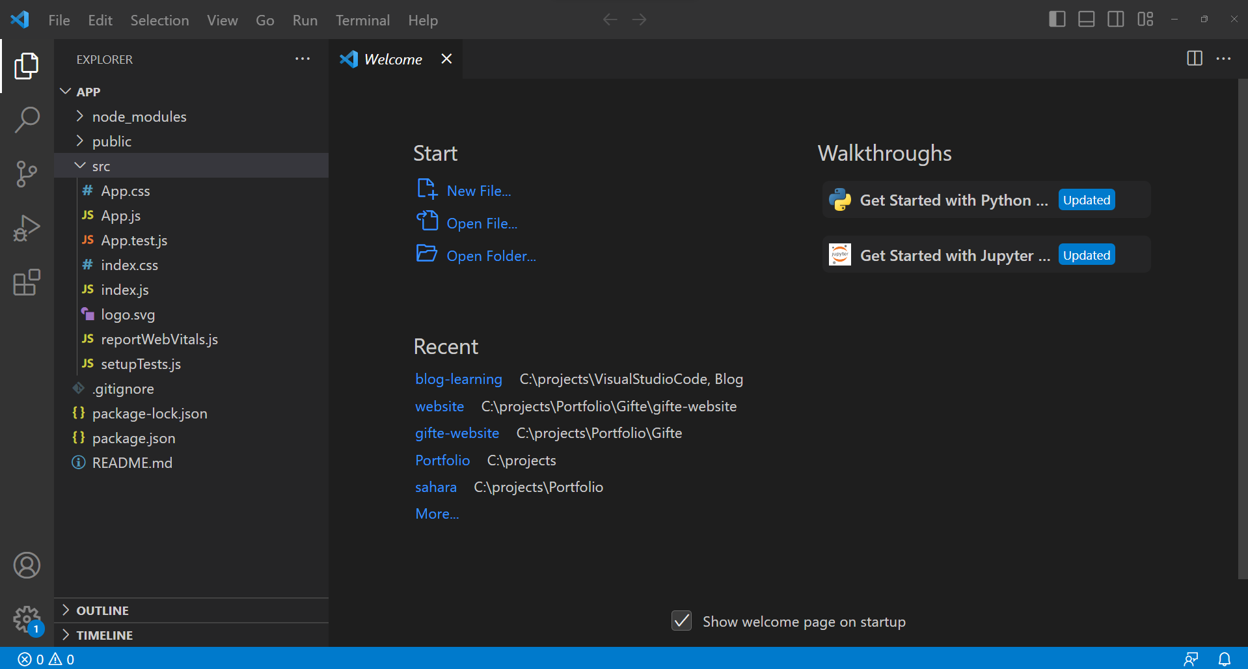Click the New File... link

pos(479,191)
